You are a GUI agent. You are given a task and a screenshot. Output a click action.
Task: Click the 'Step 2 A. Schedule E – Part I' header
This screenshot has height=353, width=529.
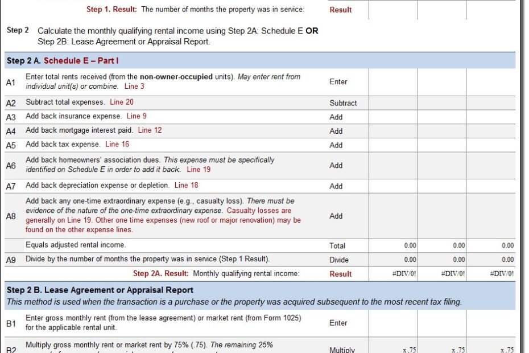(63, 61)
